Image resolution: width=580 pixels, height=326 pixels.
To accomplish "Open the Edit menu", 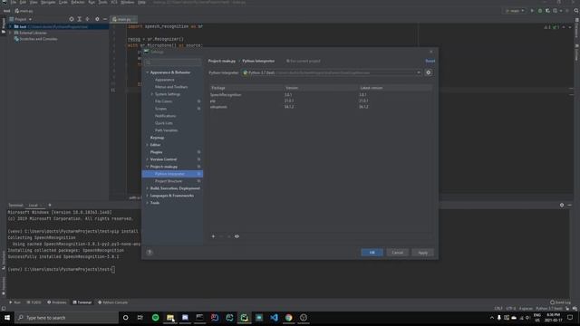I will (x=23, y=2).
